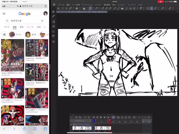
Task: Select the highlighted pen tool in command bar
Action: click(90, 8)
